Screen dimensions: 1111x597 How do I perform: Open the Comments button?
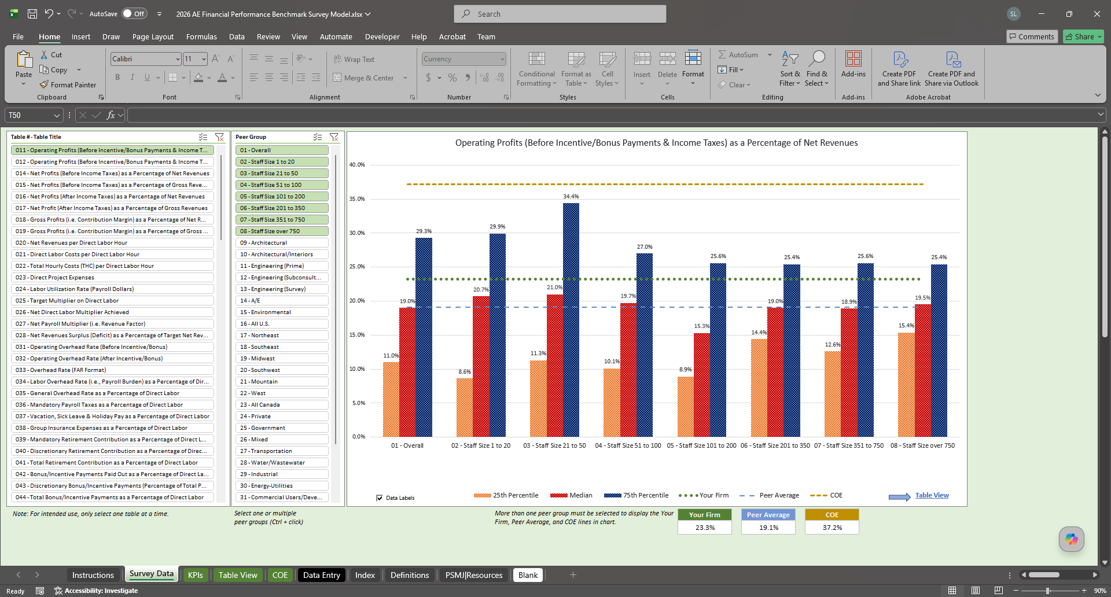[1032, 36]
